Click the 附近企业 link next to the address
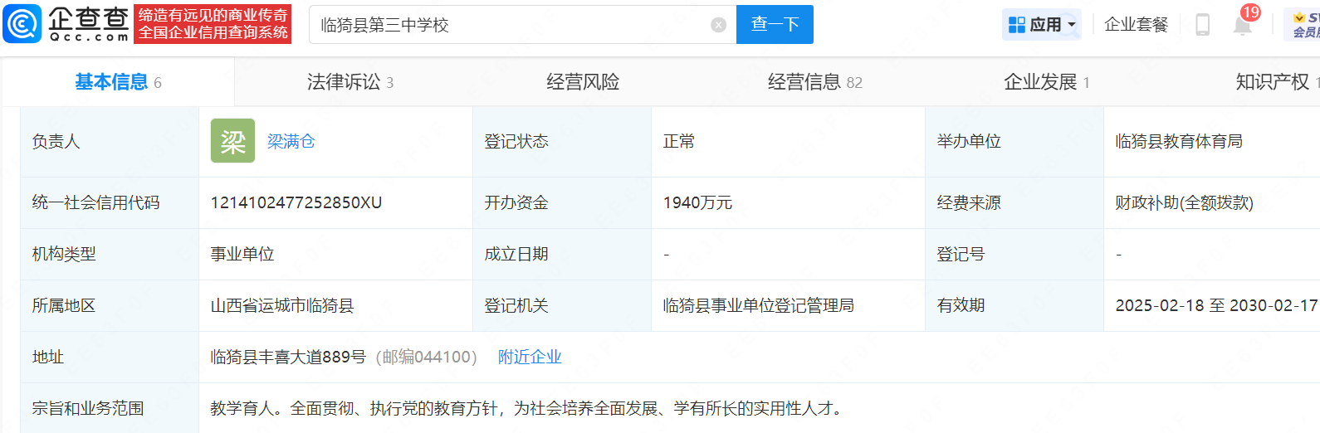The image size is (1320, 433). 530,357
